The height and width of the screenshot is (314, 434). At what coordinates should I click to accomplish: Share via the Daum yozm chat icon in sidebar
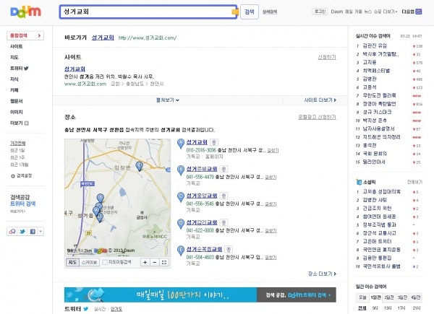12,232
